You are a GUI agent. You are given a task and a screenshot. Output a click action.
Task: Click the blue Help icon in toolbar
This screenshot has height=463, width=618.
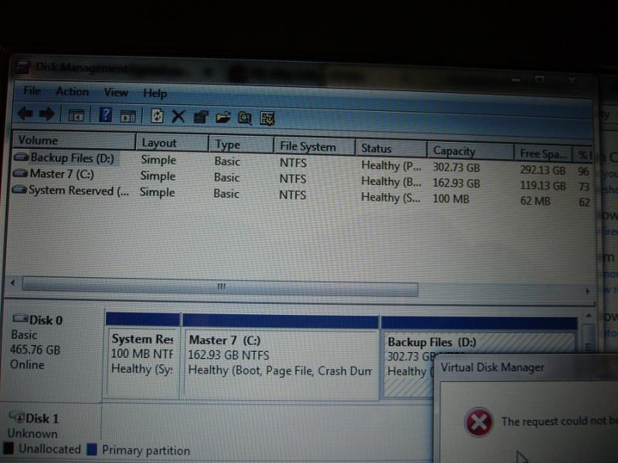106,115
